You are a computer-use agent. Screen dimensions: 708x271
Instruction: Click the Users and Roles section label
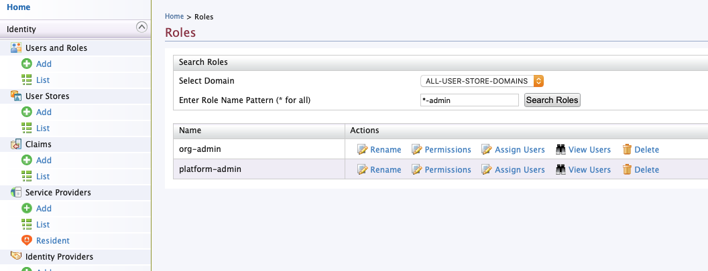pyautogui.click(x=56, y=48)
